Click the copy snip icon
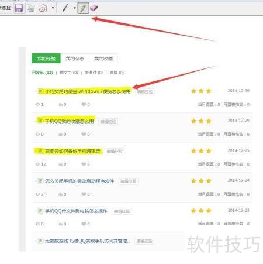Image resolution: width=263 pixels, height=264 pixels. click(x=30, y=8)
